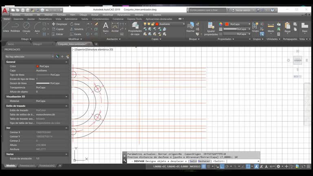The image size is (313, 176).
Task: Open the AutoCAD application menu (red A)
Action: pos(5,11)
